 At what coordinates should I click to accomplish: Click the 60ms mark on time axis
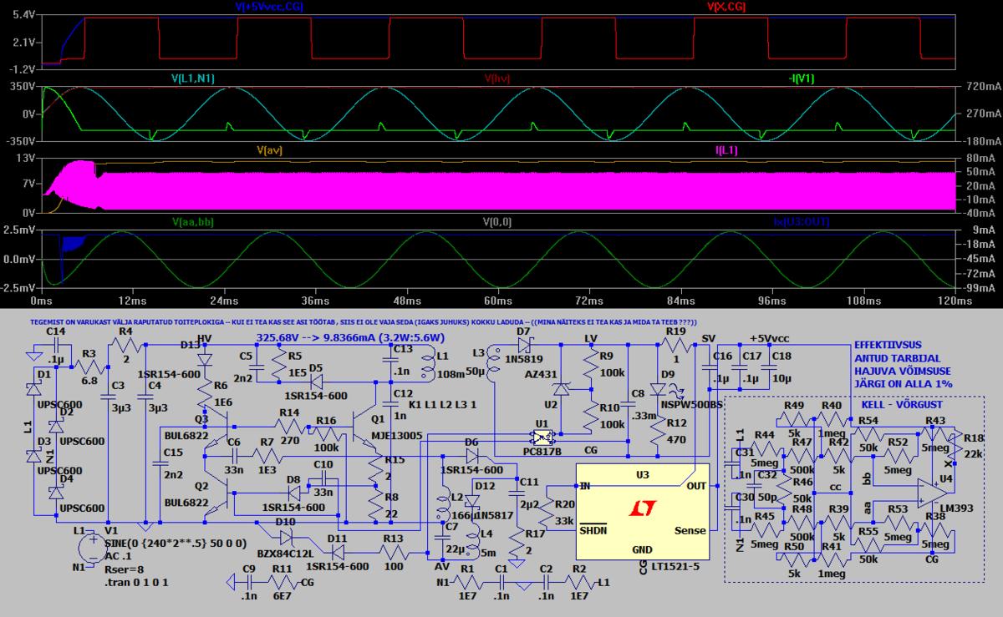pos(497,299)
